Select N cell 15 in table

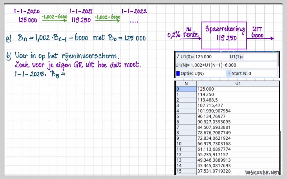point(186,171)
